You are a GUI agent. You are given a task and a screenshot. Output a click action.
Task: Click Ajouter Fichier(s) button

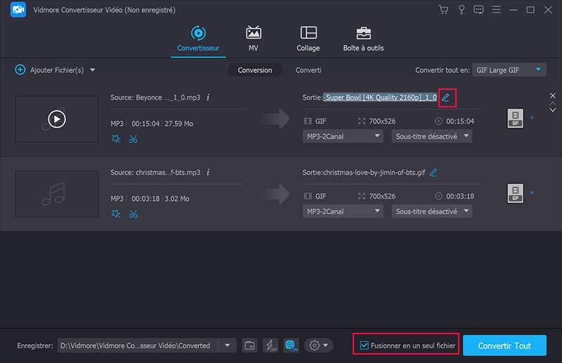(55, 70)
